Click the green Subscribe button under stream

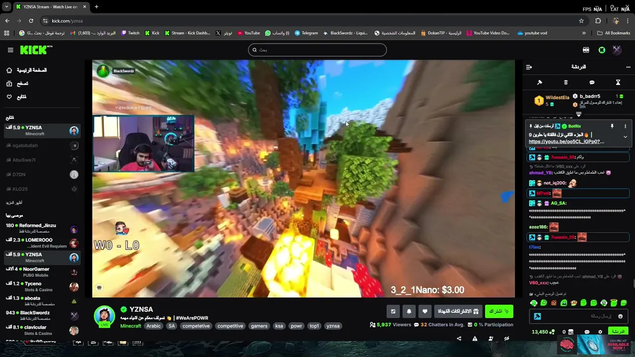pyautogui.click(x=499, y=311)
